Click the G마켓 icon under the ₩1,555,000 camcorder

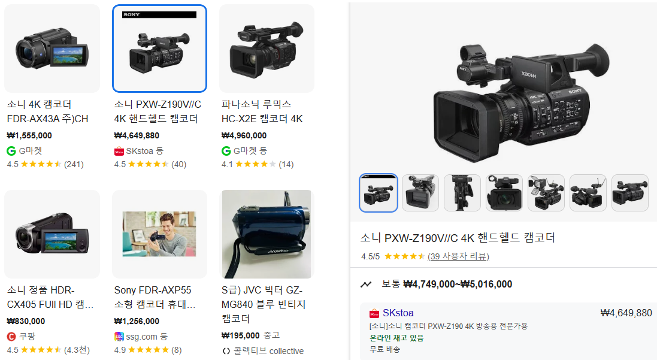(x=11, y=151)
